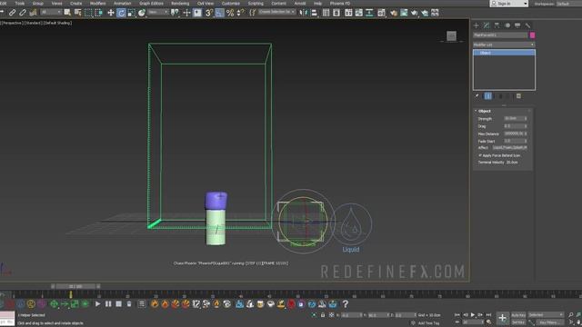The width and height of the screenshot is (582, 327).
Task: Switch to the Create command panel tab
Action: tap(477, 25)
